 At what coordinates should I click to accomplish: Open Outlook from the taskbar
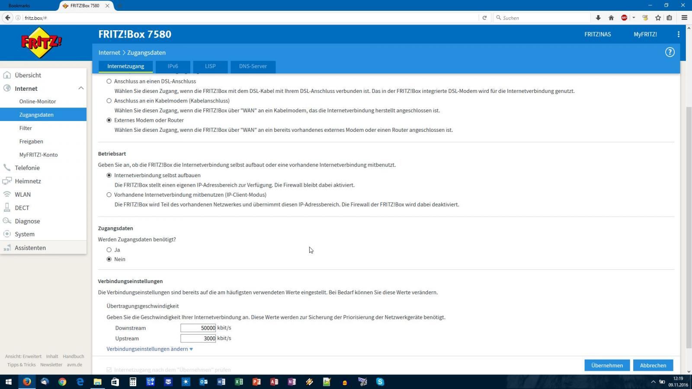pyautogui.click(x=203, y=382)
